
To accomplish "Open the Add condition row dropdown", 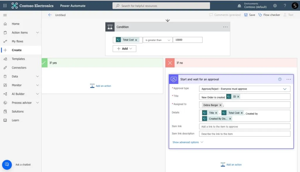I will pyautogui.click(x=124, y=48).
